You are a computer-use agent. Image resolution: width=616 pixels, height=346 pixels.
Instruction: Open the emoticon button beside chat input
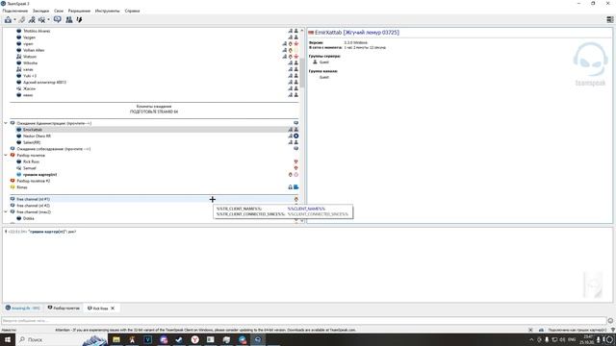click(x=610, y=321)
